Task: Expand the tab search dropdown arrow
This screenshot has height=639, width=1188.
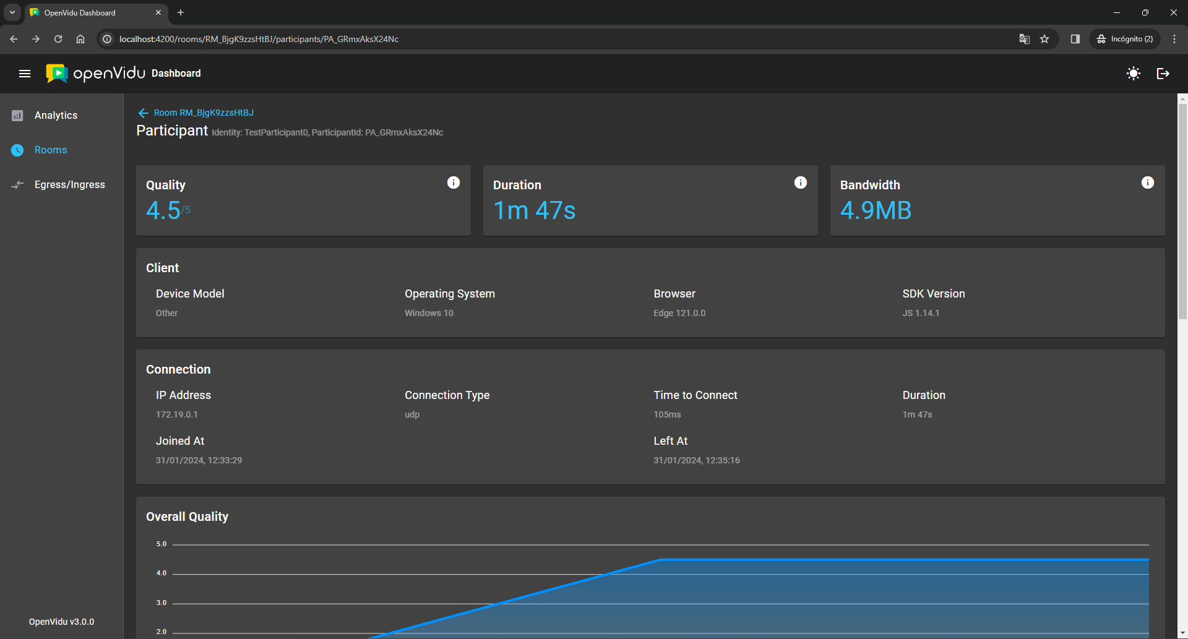Action: [x=12, y=12]
